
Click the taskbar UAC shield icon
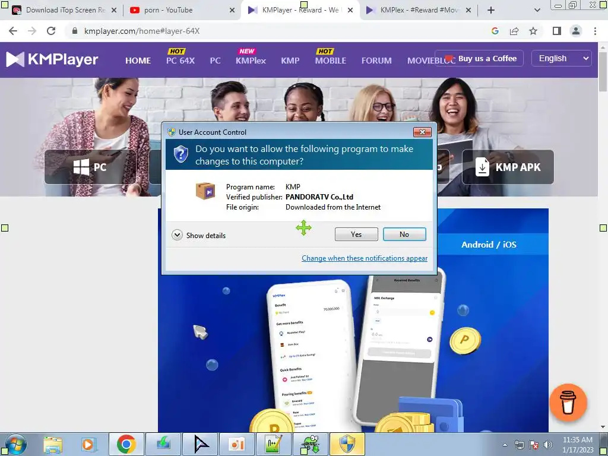click(347, 444)
